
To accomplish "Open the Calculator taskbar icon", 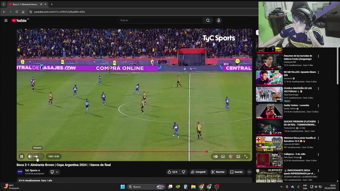I will 186,187.
